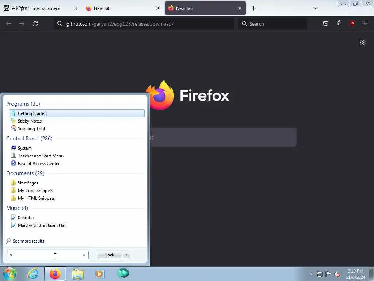Image resolution: width=374 pixels, height=281 pixels.
Task: Click the Music (4) category header
Action: [17, 208]
